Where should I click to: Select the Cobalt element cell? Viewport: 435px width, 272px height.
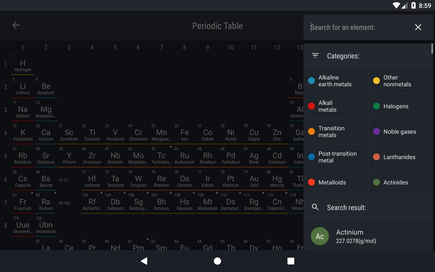(208, 134)
